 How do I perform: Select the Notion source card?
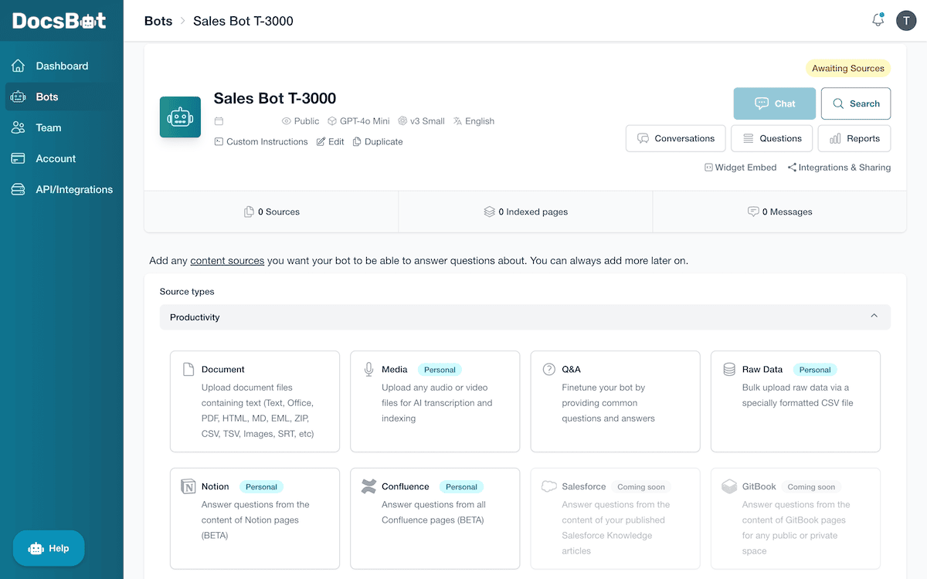point(255,518)
